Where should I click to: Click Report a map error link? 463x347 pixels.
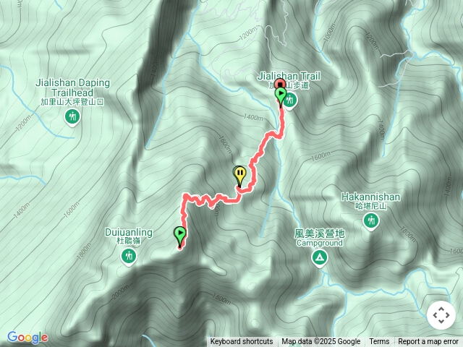428,342
